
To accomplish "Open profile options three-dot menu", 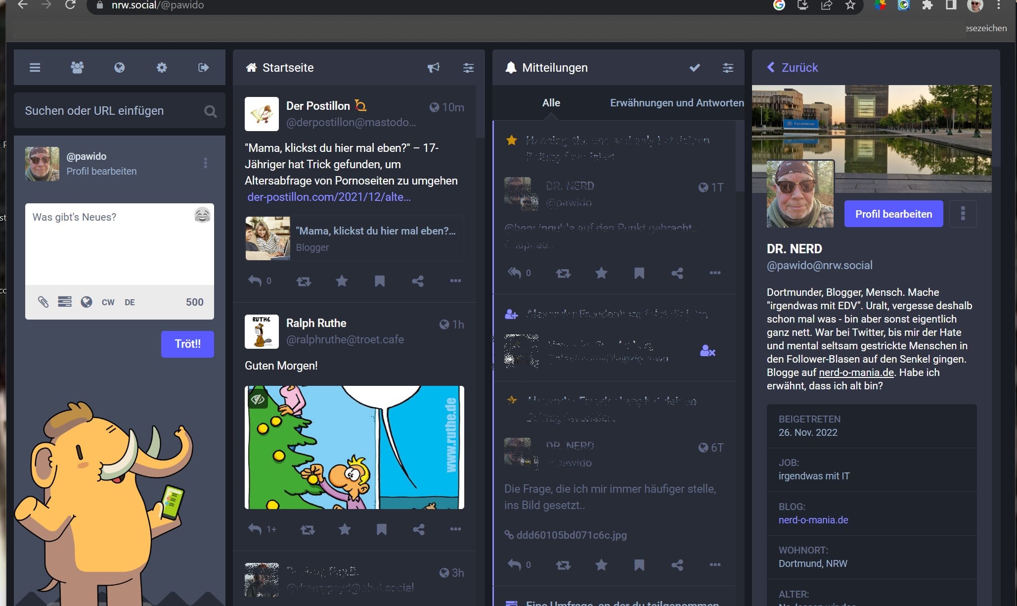I will [963, 214].
